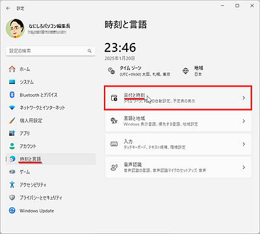The image size is (260, 234).
Task: Click the 2025年1月20日 date text
Action: click(x=120, y=58)
